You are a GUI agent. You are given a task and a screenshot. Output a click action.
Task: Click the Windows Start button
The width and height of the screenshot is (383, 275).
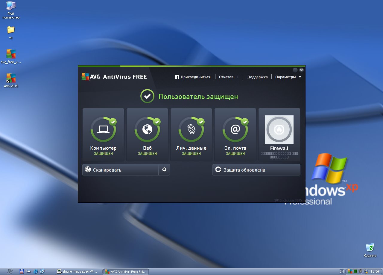click(10, 271)
